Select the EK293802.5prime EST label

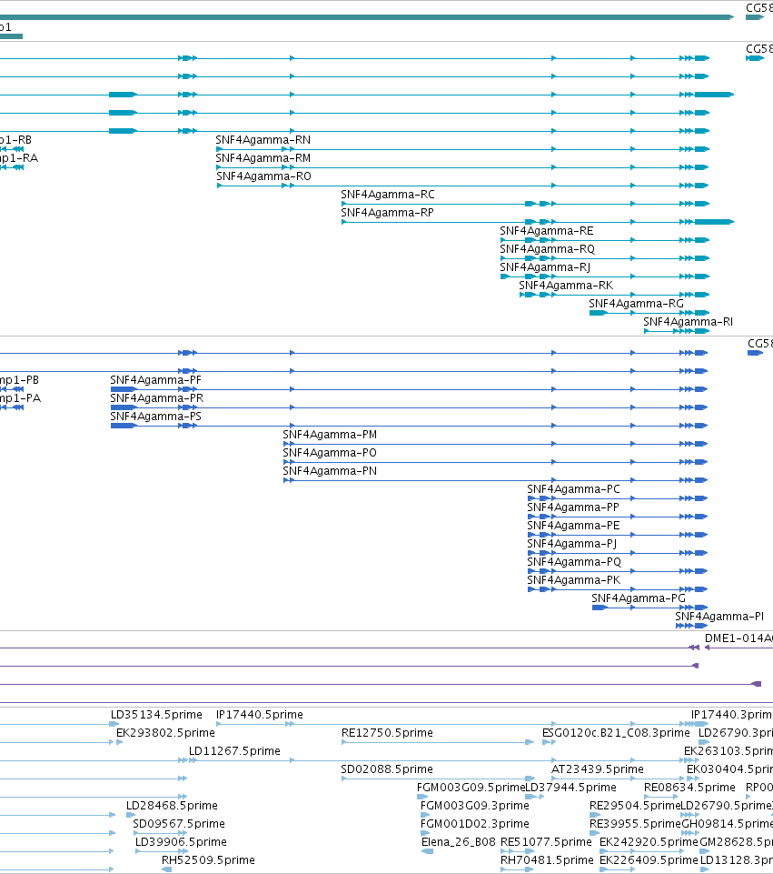(x=165, y=733)
